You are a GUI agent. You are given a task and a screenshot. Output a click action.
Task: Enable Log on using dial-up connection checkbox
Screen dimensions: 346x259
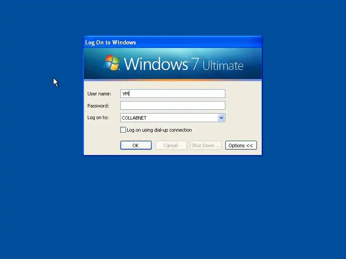click(x=123, y=130)
